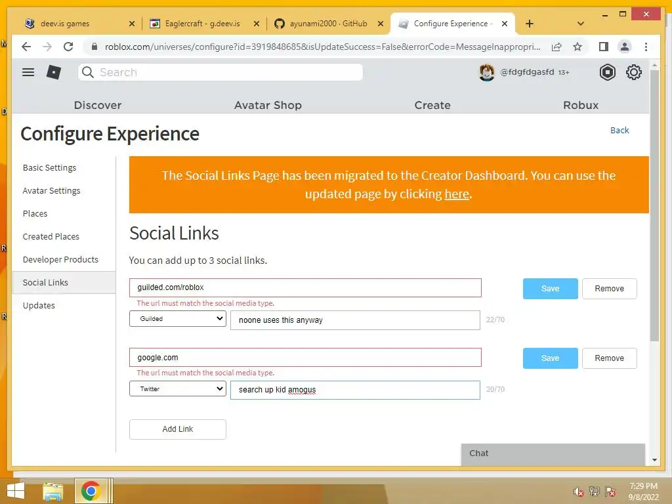Focus the Roblox search field
Screen dimensions: 672x504
point(220,72)
